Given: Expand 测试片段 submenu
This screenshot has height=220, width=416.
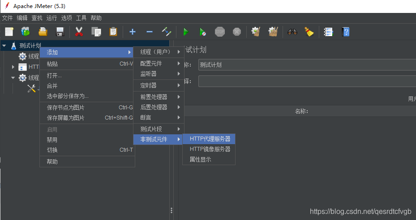Looking at the screenshot, I should click(x=159, y=129).
